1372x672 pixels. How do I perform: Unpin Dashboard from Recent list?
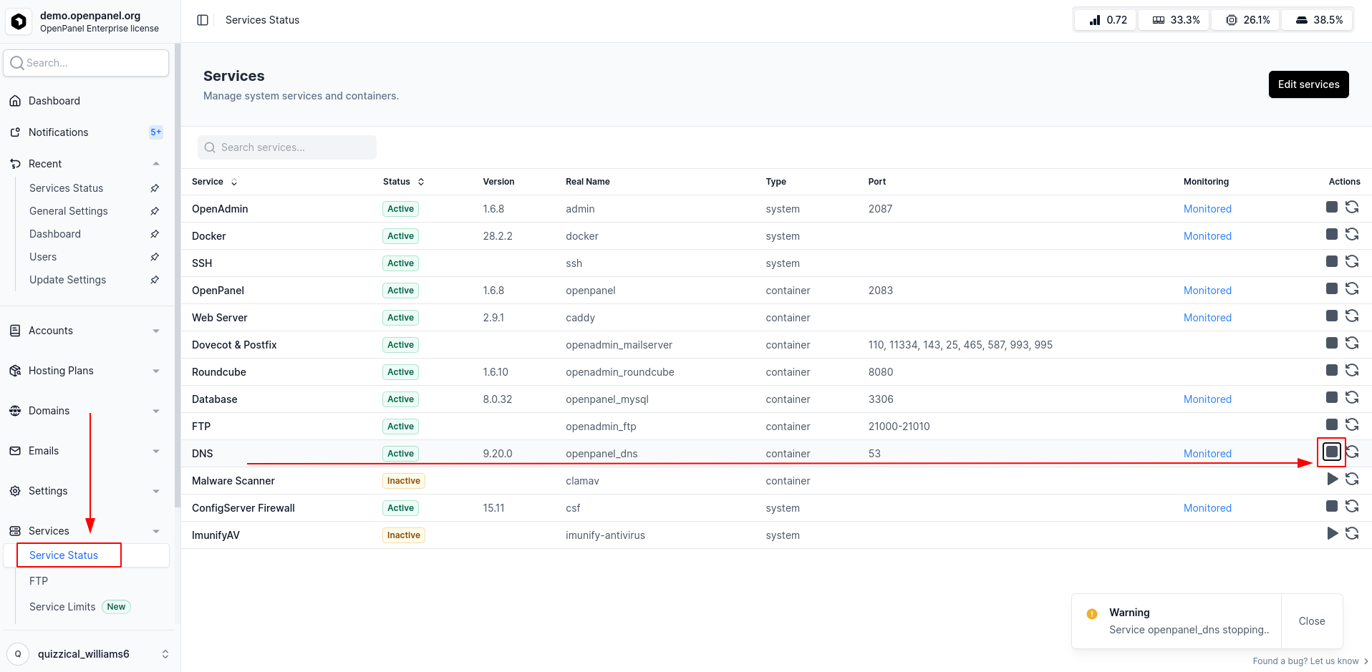pos(155,234)
